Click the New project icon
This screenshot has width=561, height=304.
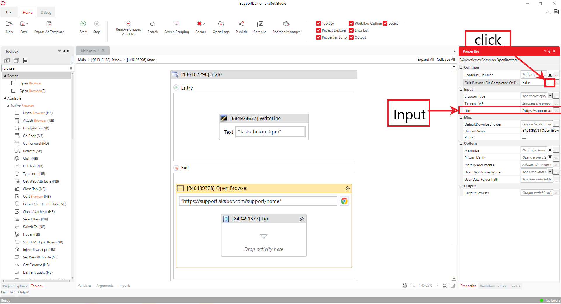[x=9, y=24]
